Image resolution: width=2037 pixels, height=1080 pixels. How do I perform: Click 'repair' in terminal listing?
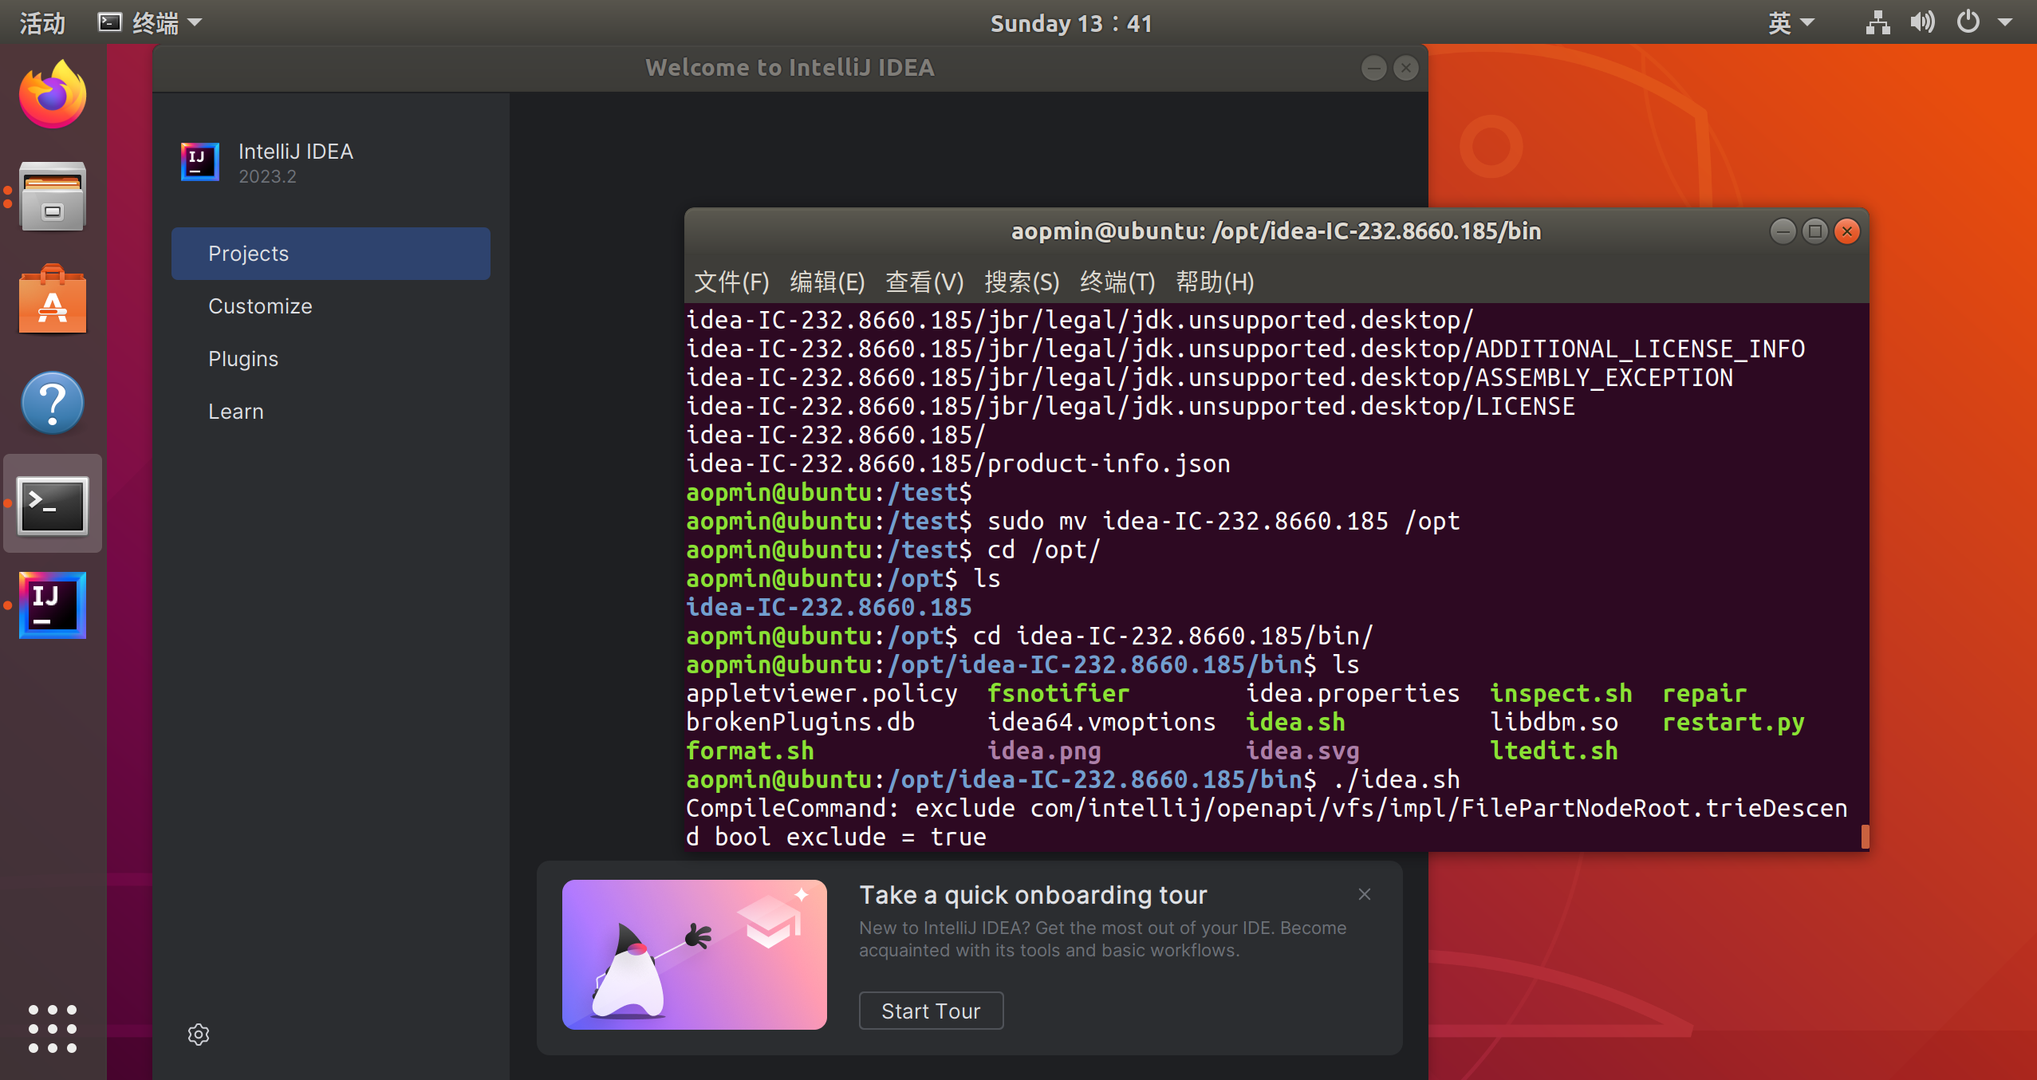pyautogui.click(x=1704, y=693)
